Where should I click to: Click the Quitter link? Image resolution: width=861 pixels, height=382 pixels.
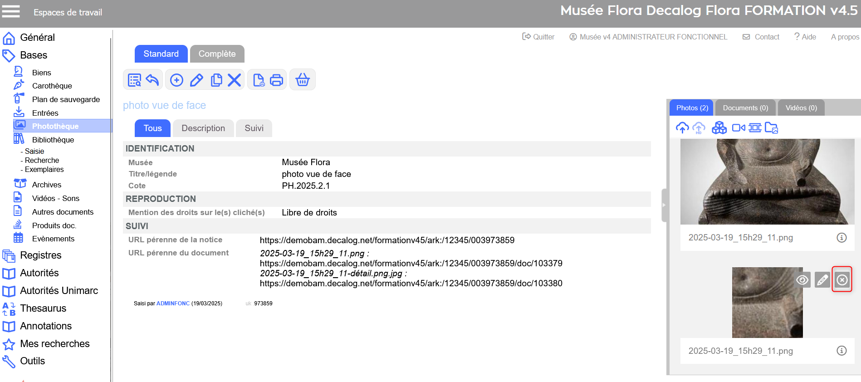point(538,37)
